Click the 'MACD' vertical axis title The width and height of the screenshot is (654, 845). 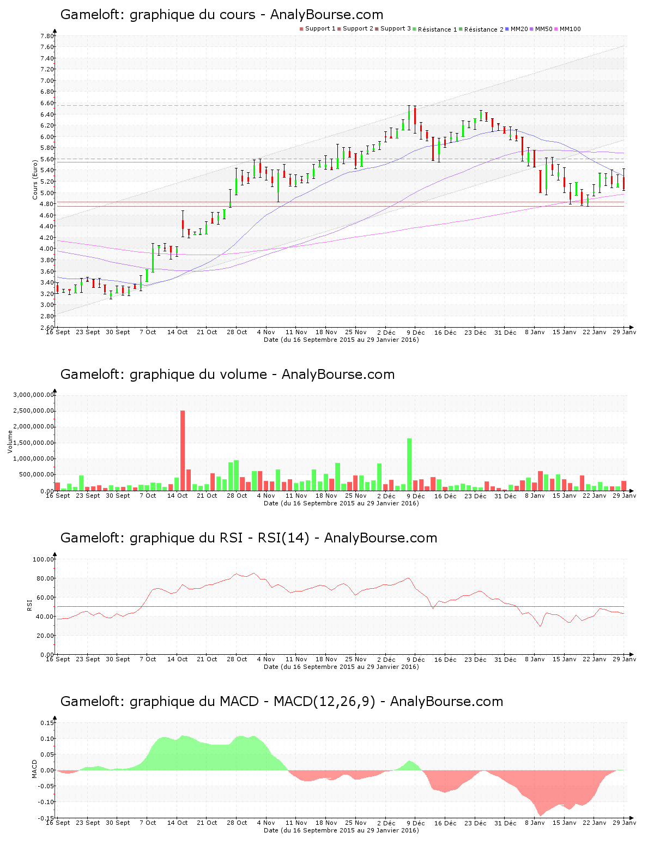[x=35, y=769]
